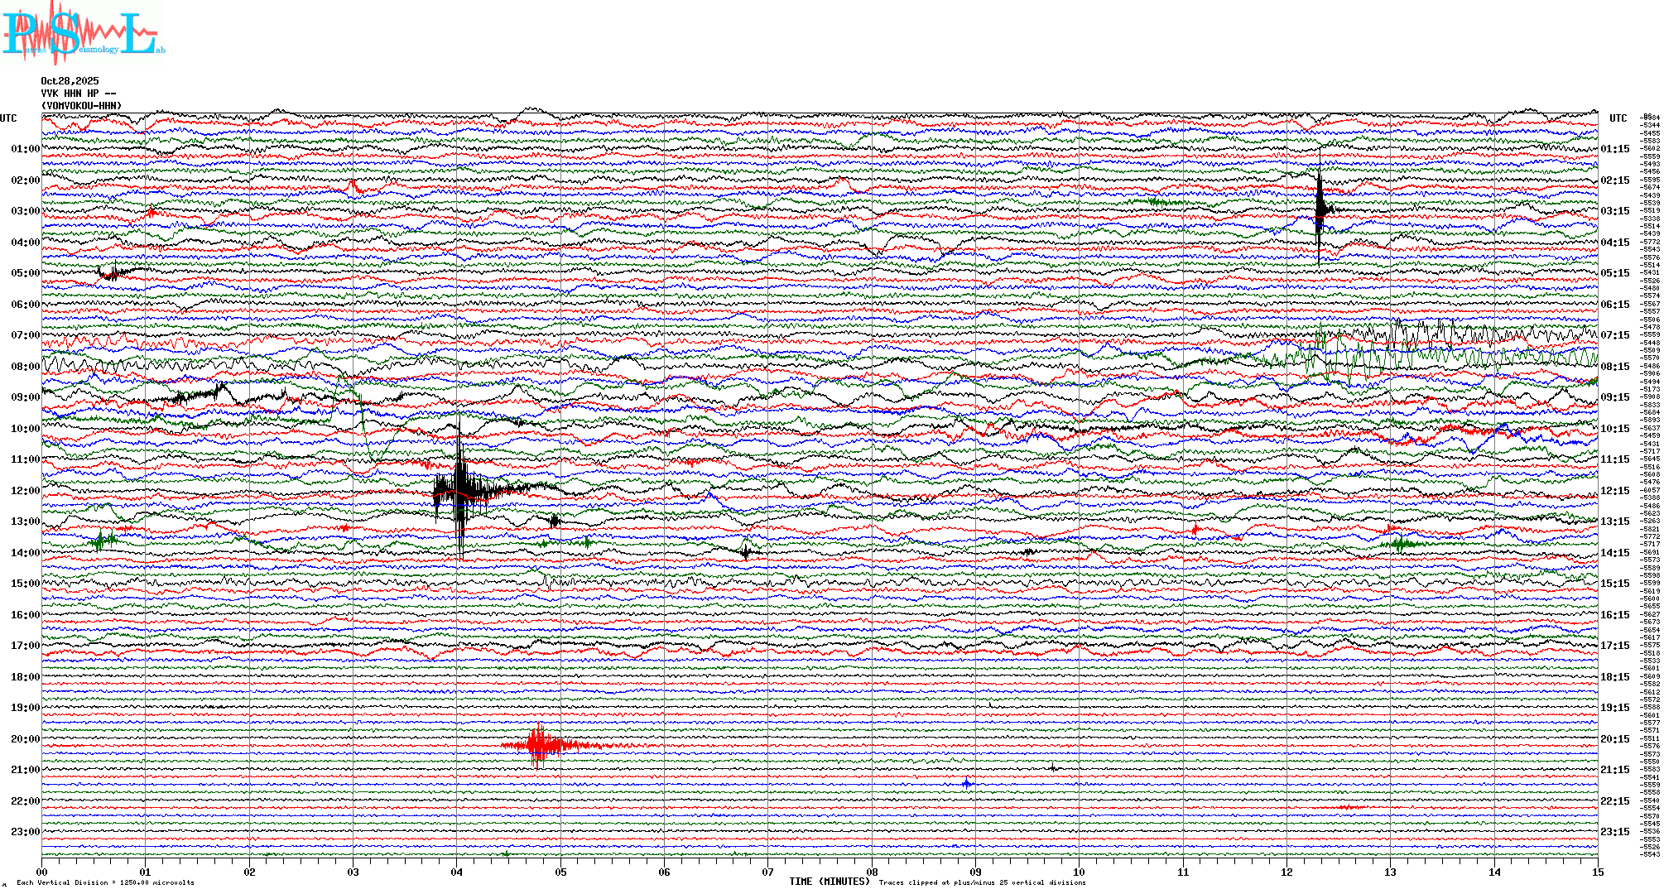Click the red seismic event on 20:00 trace
1664x894 pixels.
pyautogui.click(x=540, y=745)
